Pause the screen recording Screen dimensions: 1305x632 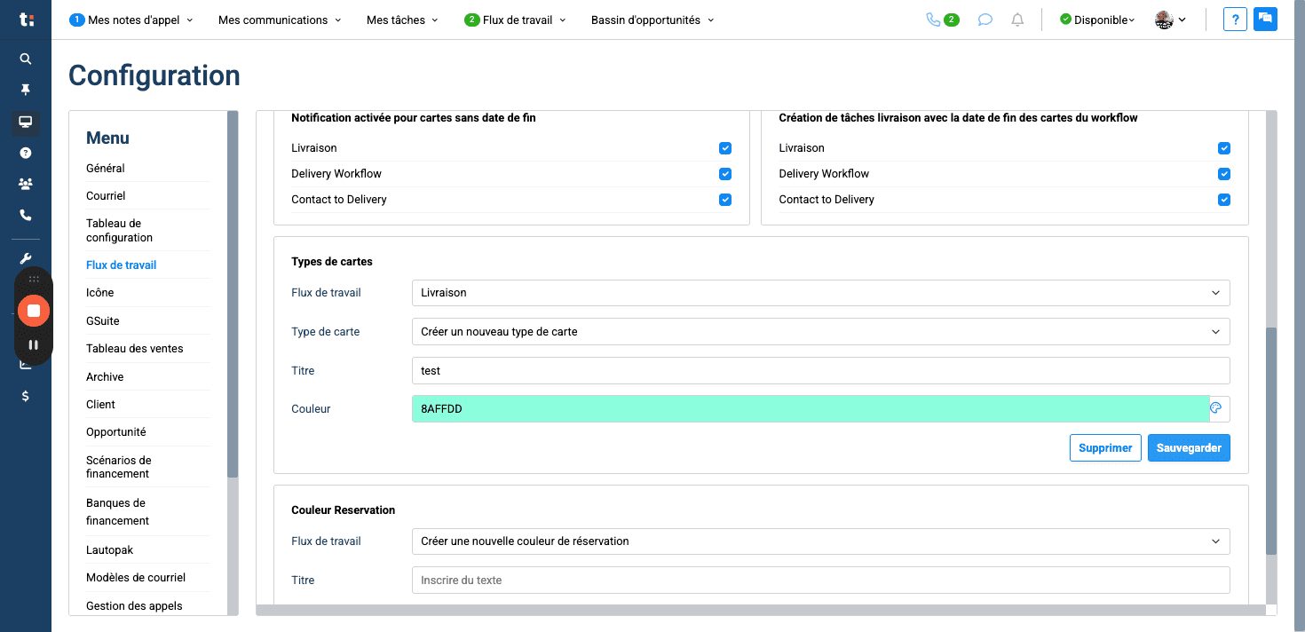point(34,344)
